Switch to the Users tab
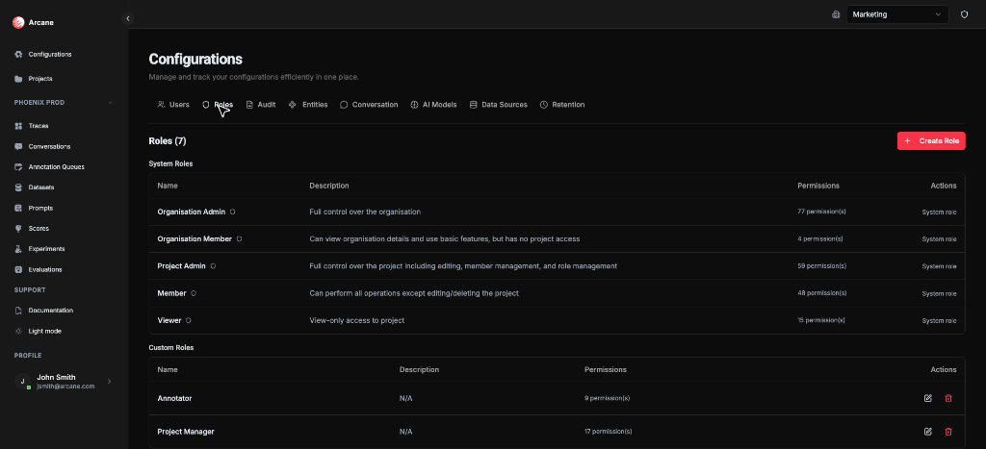 pos(173,105)
